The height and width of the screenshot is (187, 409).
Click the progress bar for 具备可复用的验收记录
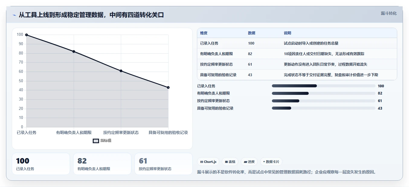pos(324,108)
